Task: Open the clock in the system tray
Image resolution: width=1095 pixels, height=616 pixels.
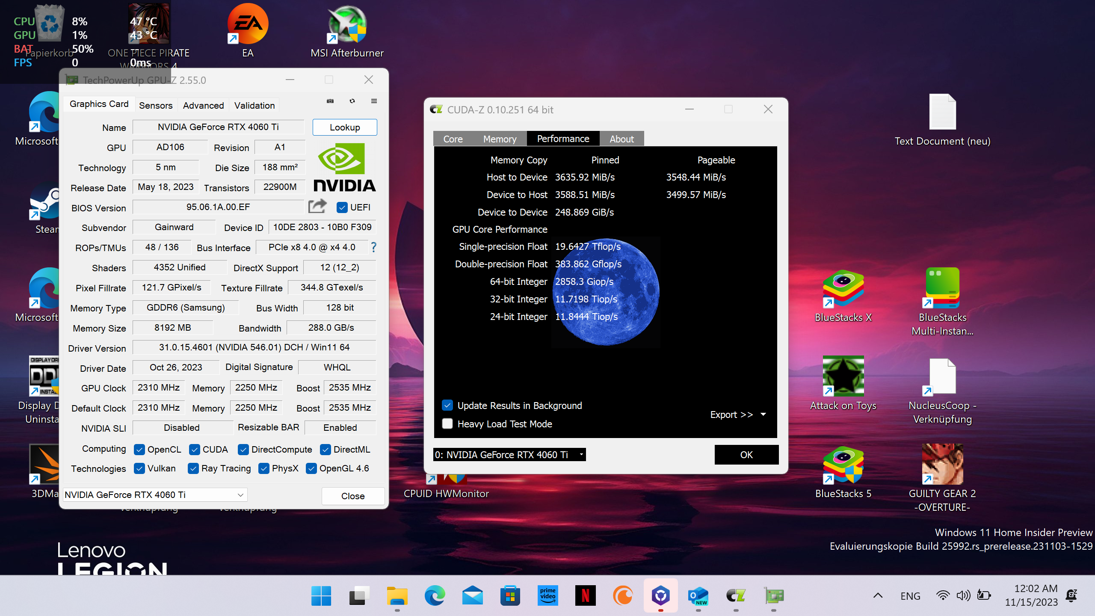Action: [1035, 595]
